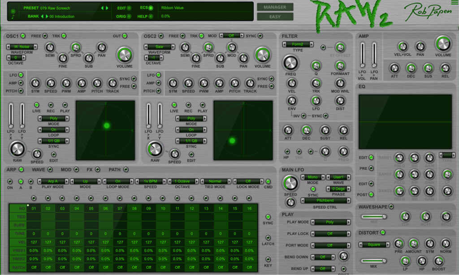
Task: Click the Filter Mod Whl knob
Action: pyautogui.click(x=340, y=83)
